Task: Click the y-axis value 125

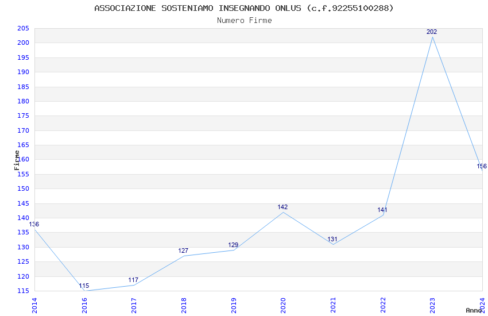Action: [x=23, y=262]
